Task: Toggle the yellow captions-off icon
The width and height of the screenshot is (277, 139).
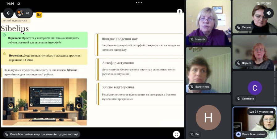Action: coord(39,15)
